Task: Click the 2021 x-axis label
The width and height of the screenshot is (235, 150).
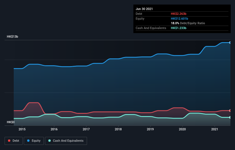Action: (x=215, y=129)
